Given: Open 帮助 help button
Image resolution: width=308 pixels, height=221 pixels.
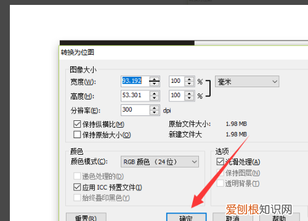Looking at the screenshot, I should 279,217.
